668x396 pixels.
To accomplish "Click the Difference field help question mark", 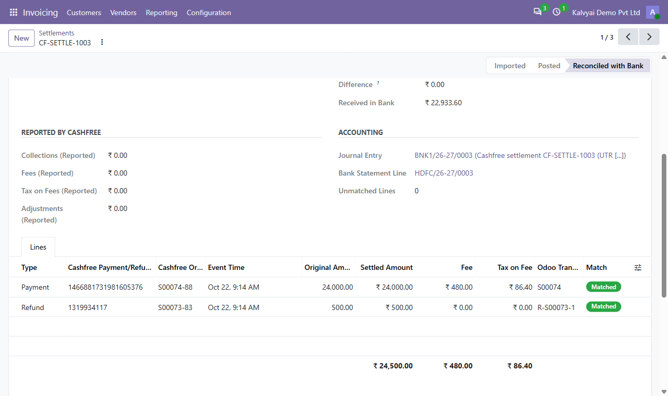I will point(378,83).
